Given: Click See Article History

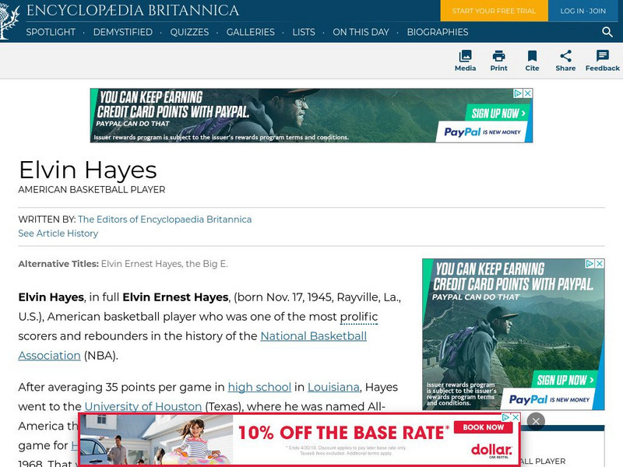Looking at the screenshot, I should coord(58,233).
